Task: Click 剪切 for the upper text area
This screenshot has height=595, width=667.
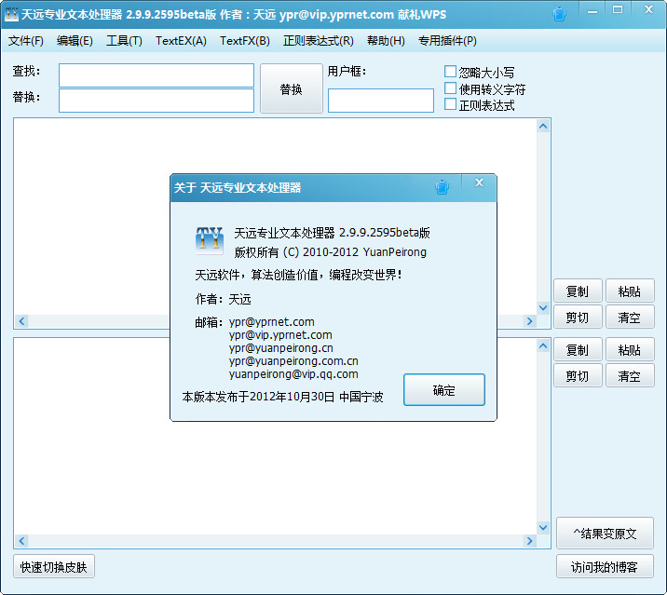Action: tap(578, 317)
